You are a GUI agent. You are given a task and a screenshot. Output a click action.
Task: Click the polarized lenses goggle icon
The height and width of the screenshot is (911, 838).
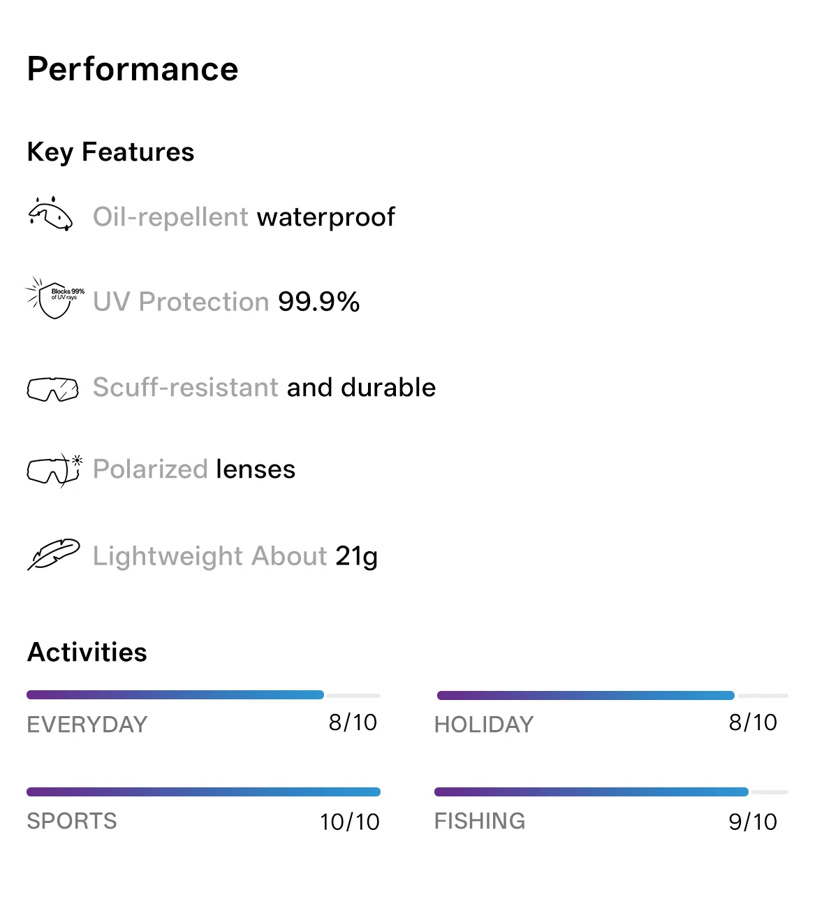click(x=54, y=469)
